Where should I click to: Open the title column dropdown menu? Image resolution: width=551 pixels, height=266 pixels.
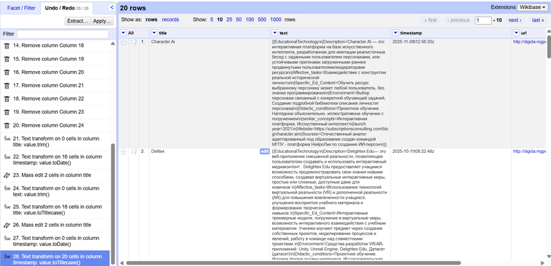click(154, 33)
